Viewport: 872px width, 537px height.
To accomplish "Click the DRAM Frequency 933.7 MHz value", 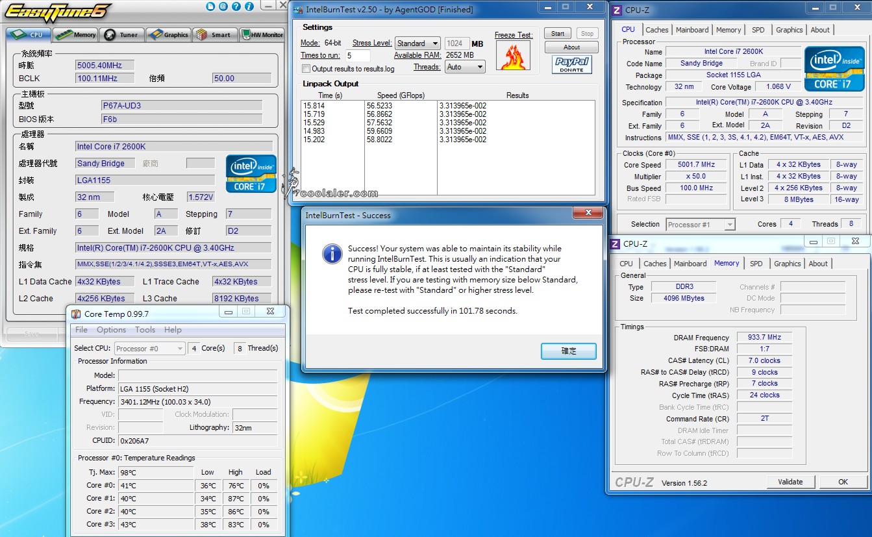I will [764, 338].
